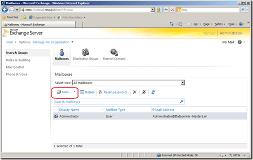Expand the Manage My Organization dropdown
The image size is (253, 160).
coord(72,42)
